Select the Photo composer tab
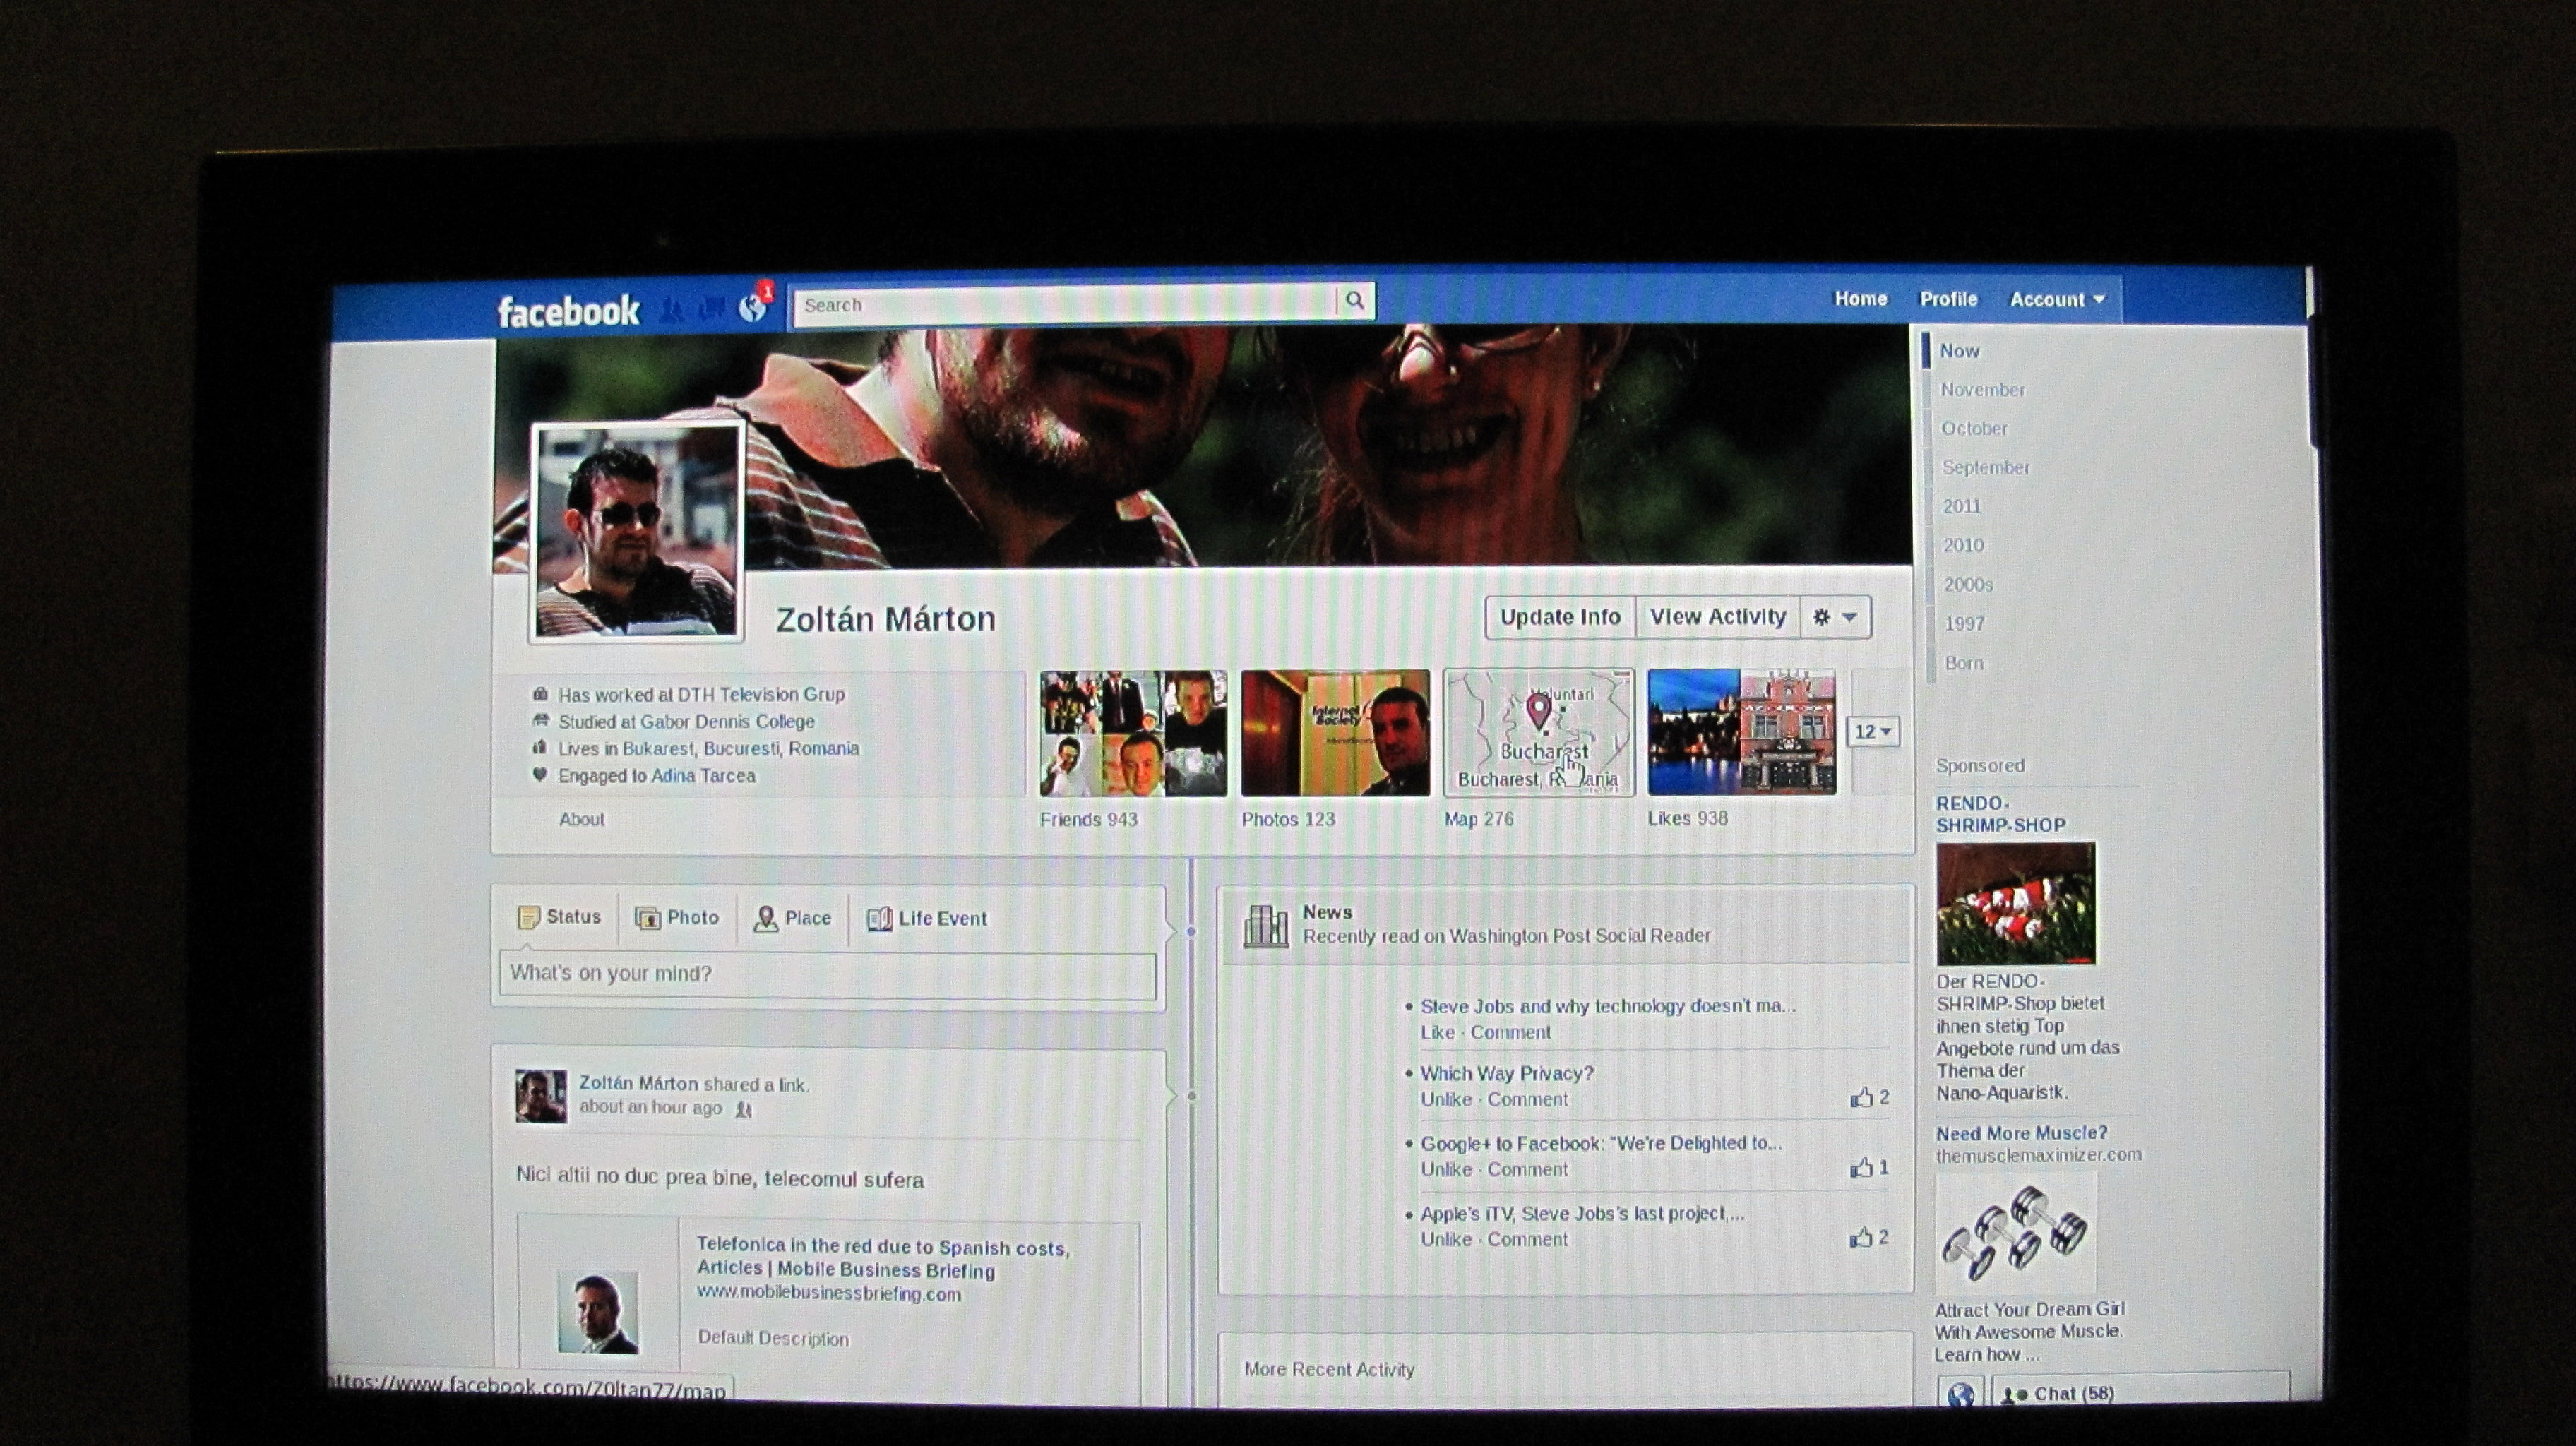 677,917
